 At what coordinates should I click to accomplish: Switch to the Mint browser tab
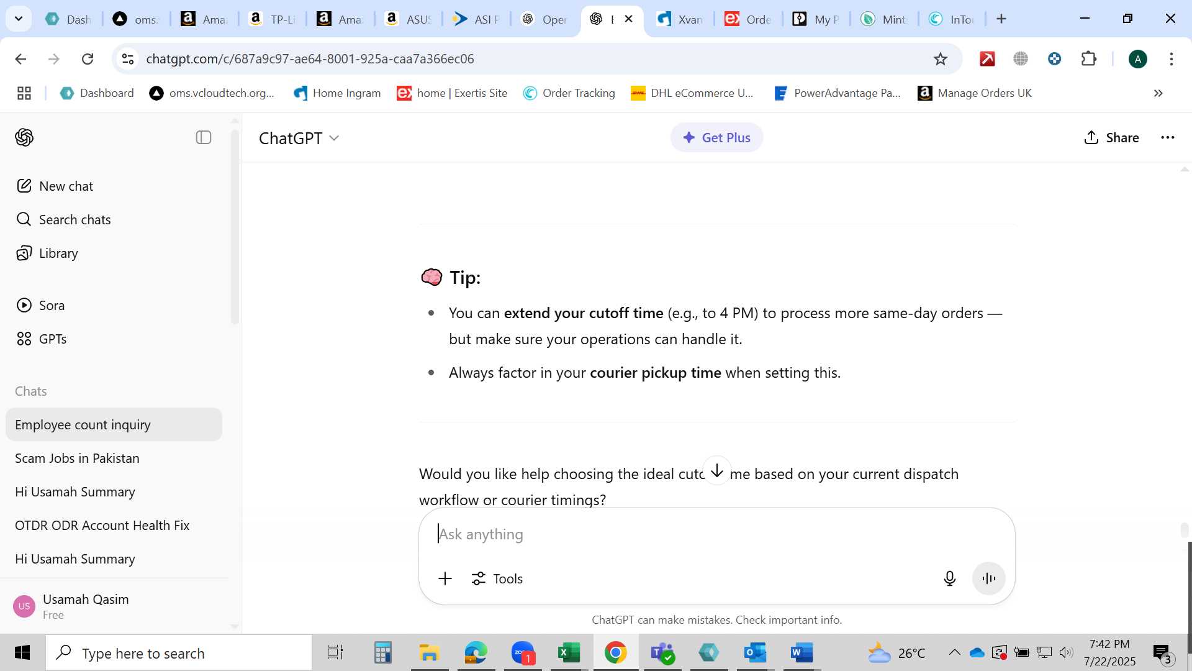[884, 19]
